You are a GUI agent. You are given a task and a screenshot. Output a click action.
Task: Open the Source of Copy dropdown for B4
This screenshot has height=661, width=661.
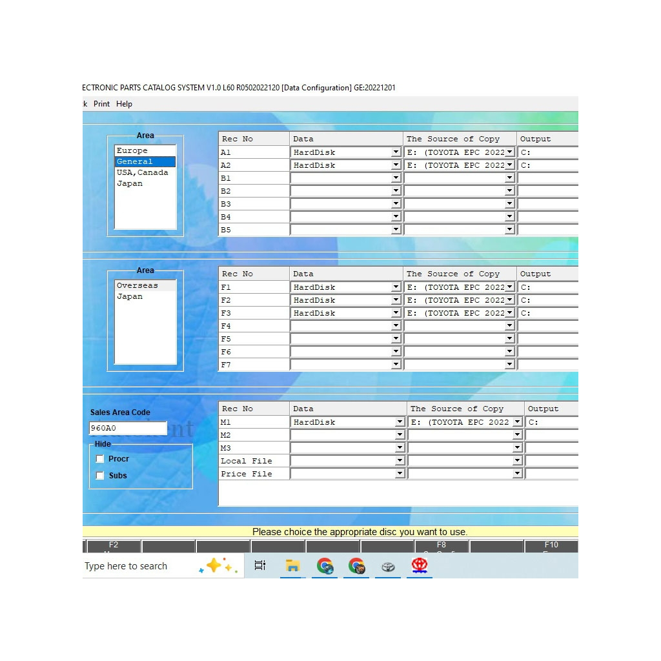pyautogui.click(x=510, y=217)
